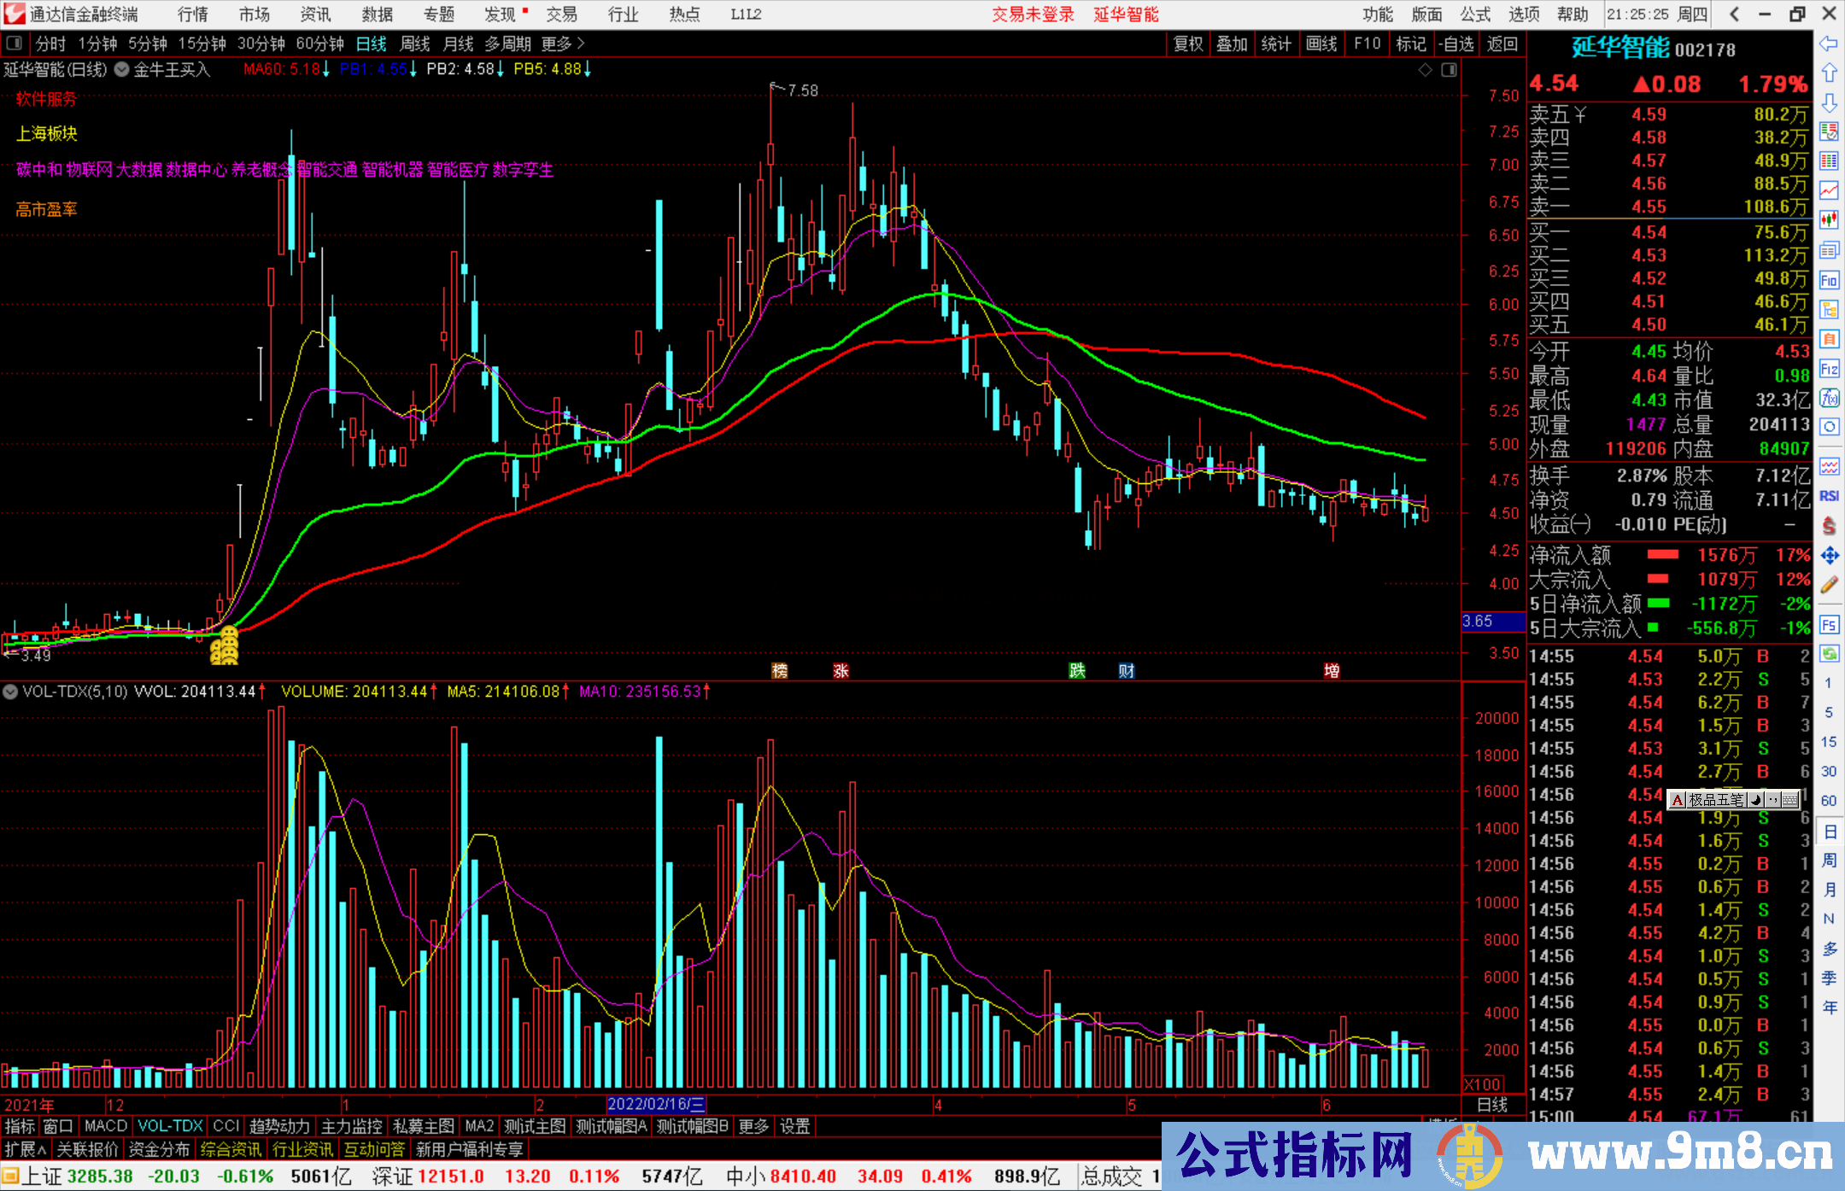Click the 2022/02/16 date marker on the timeline
The image size is (1845, 1191).
(x=656, y=1105)
